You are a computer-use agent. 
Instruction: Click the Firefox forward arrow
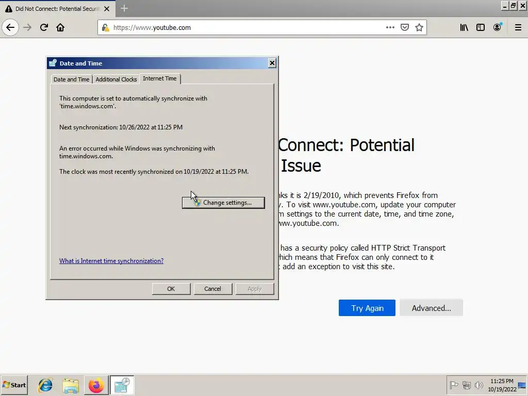(28, 27)
